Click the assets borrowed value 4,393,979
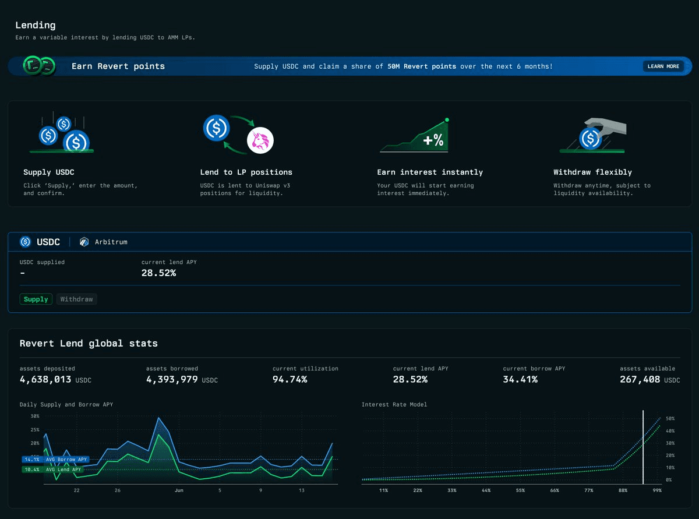This screenshot has width=699, height=519. click(x=172, y=379)
